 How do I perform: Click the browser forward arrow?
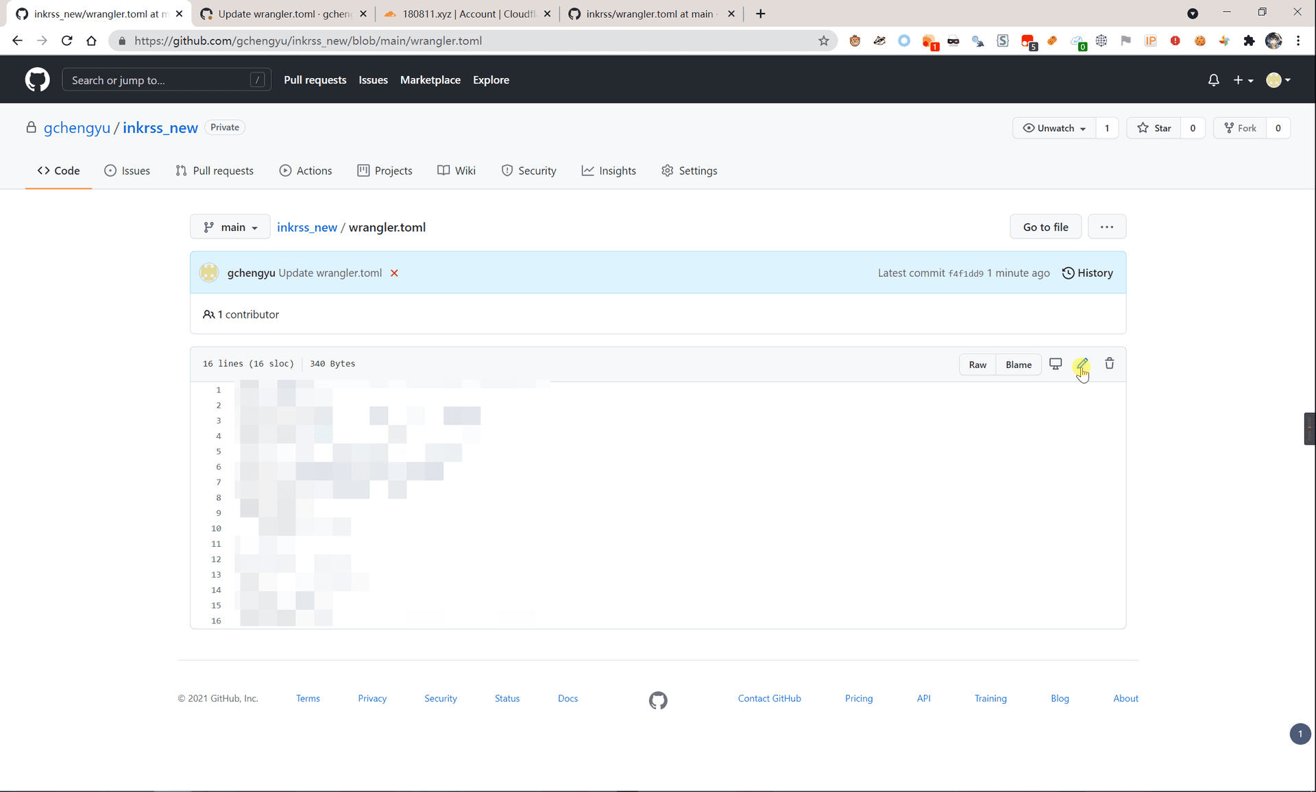coord(42,40)
